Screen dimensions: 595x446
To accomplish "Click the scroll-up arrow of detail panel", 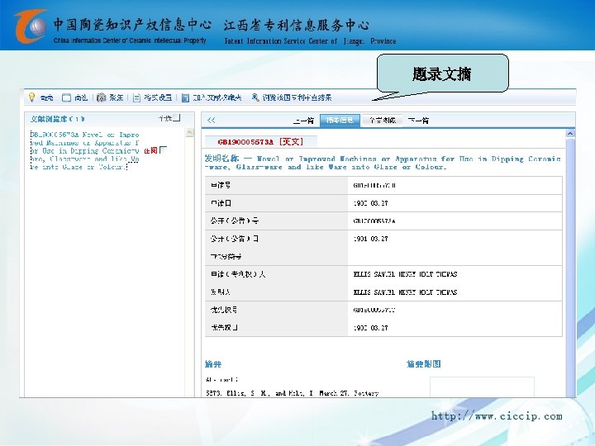I will [x=570, y=134].
